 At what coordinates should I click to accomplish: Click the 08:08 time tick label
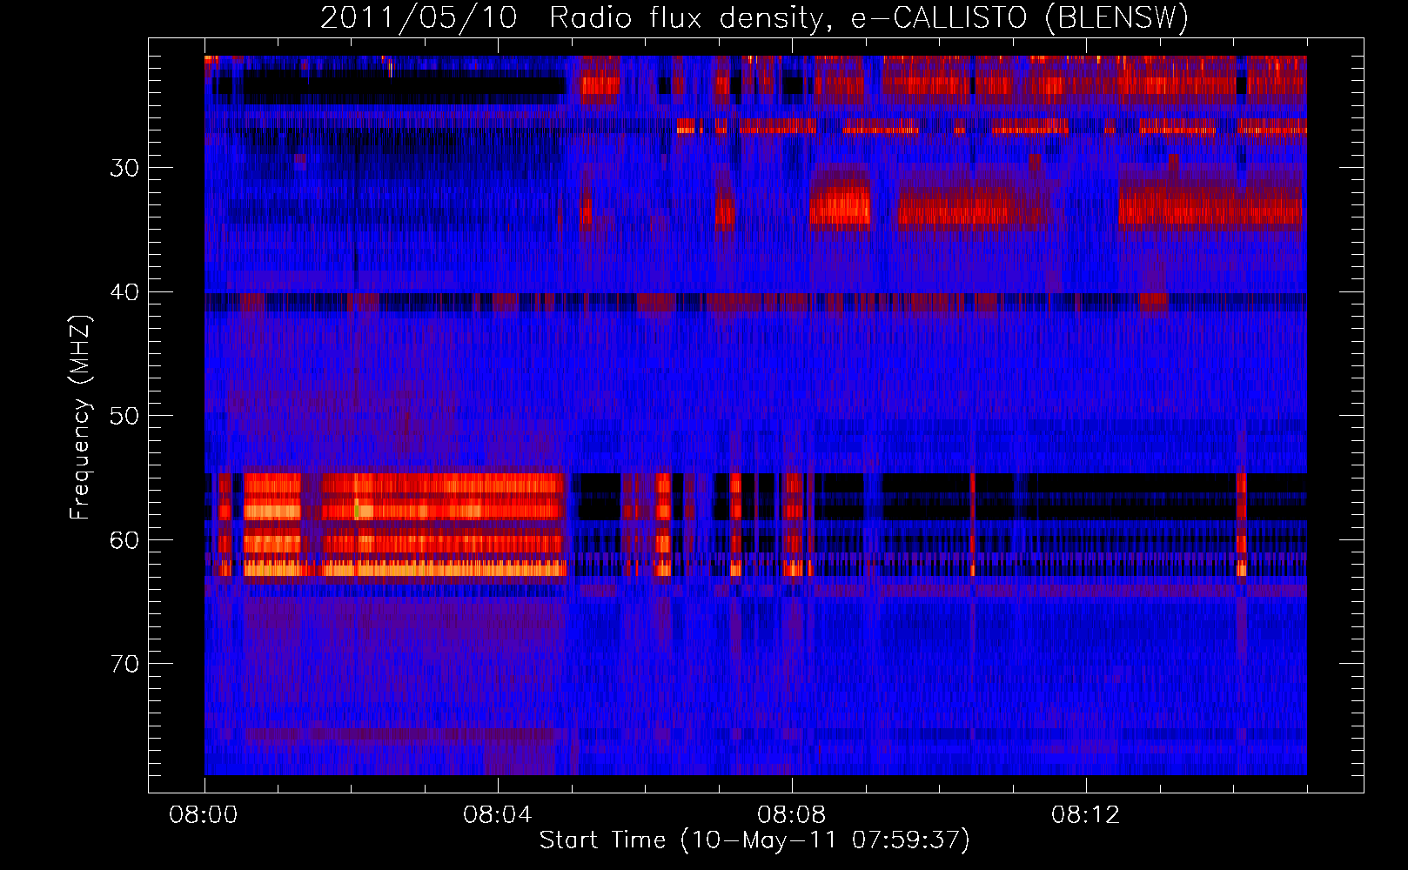[792, 815]
